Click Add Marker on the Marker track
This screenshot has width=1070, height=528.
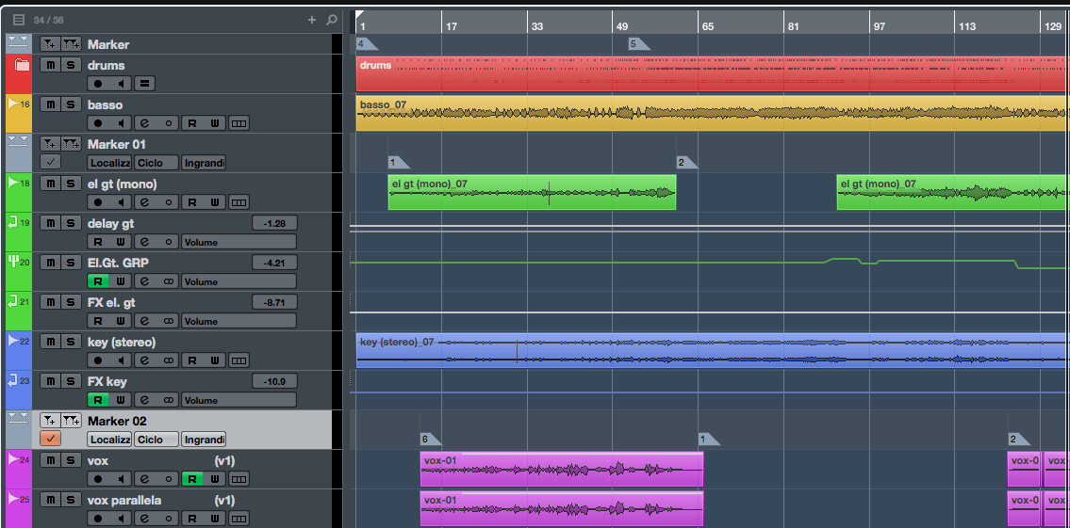49,44
